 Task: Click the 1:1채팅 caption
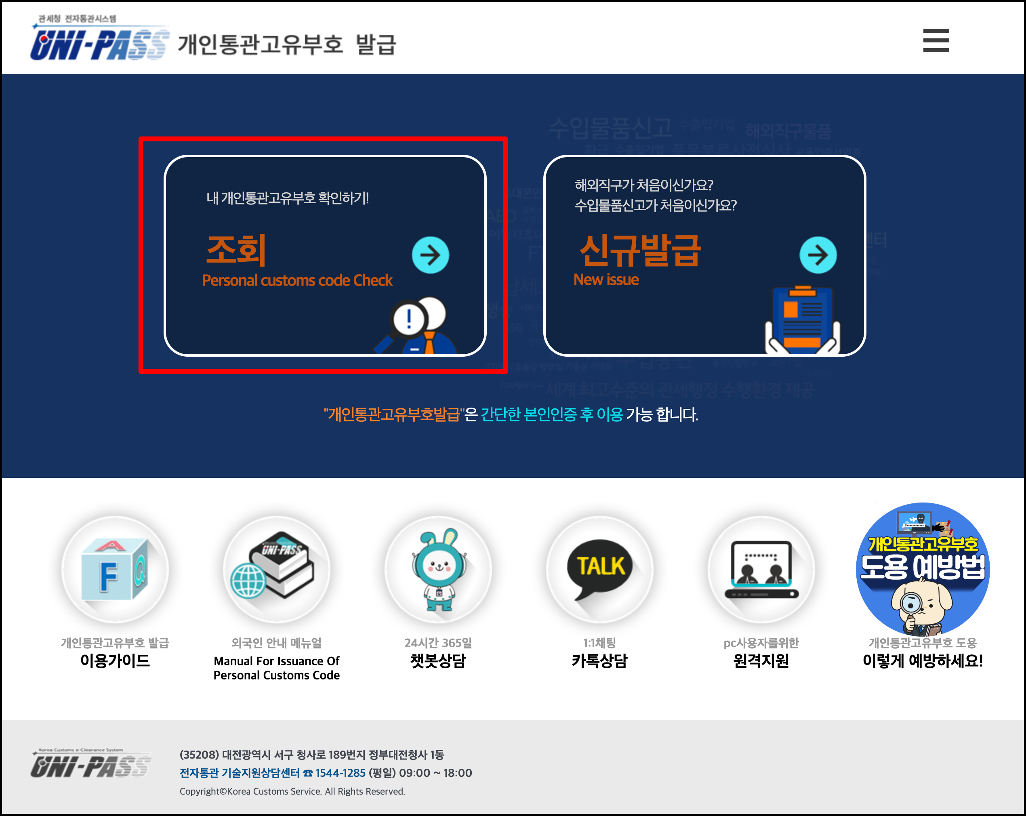(599, 643)
